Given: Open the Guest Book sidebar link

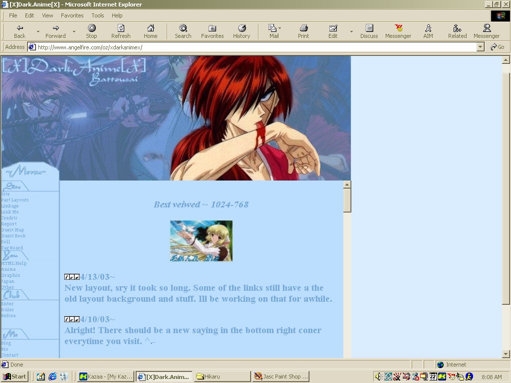Looking at the screenshot, I should coord(13,236).
